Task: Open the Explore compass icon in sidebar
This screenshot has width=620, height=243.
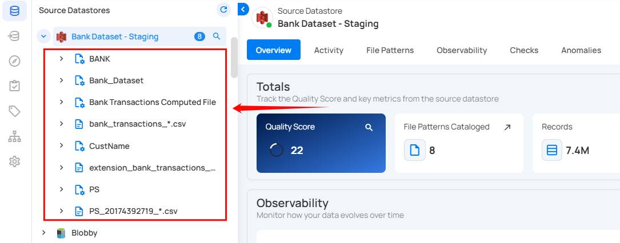Action: 14,61
